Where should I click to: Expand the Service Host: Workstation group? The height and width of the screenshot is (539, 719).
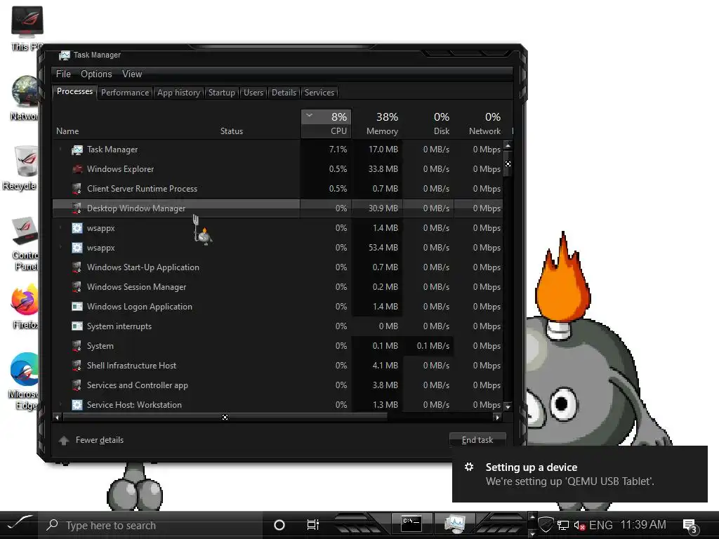[x=60, y=405]
